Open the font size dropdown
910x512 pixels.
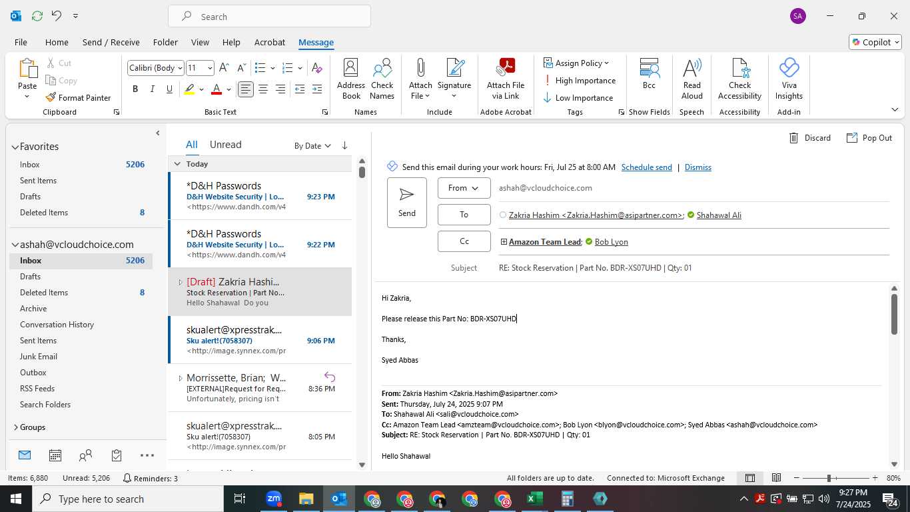(x=210, y=68)
